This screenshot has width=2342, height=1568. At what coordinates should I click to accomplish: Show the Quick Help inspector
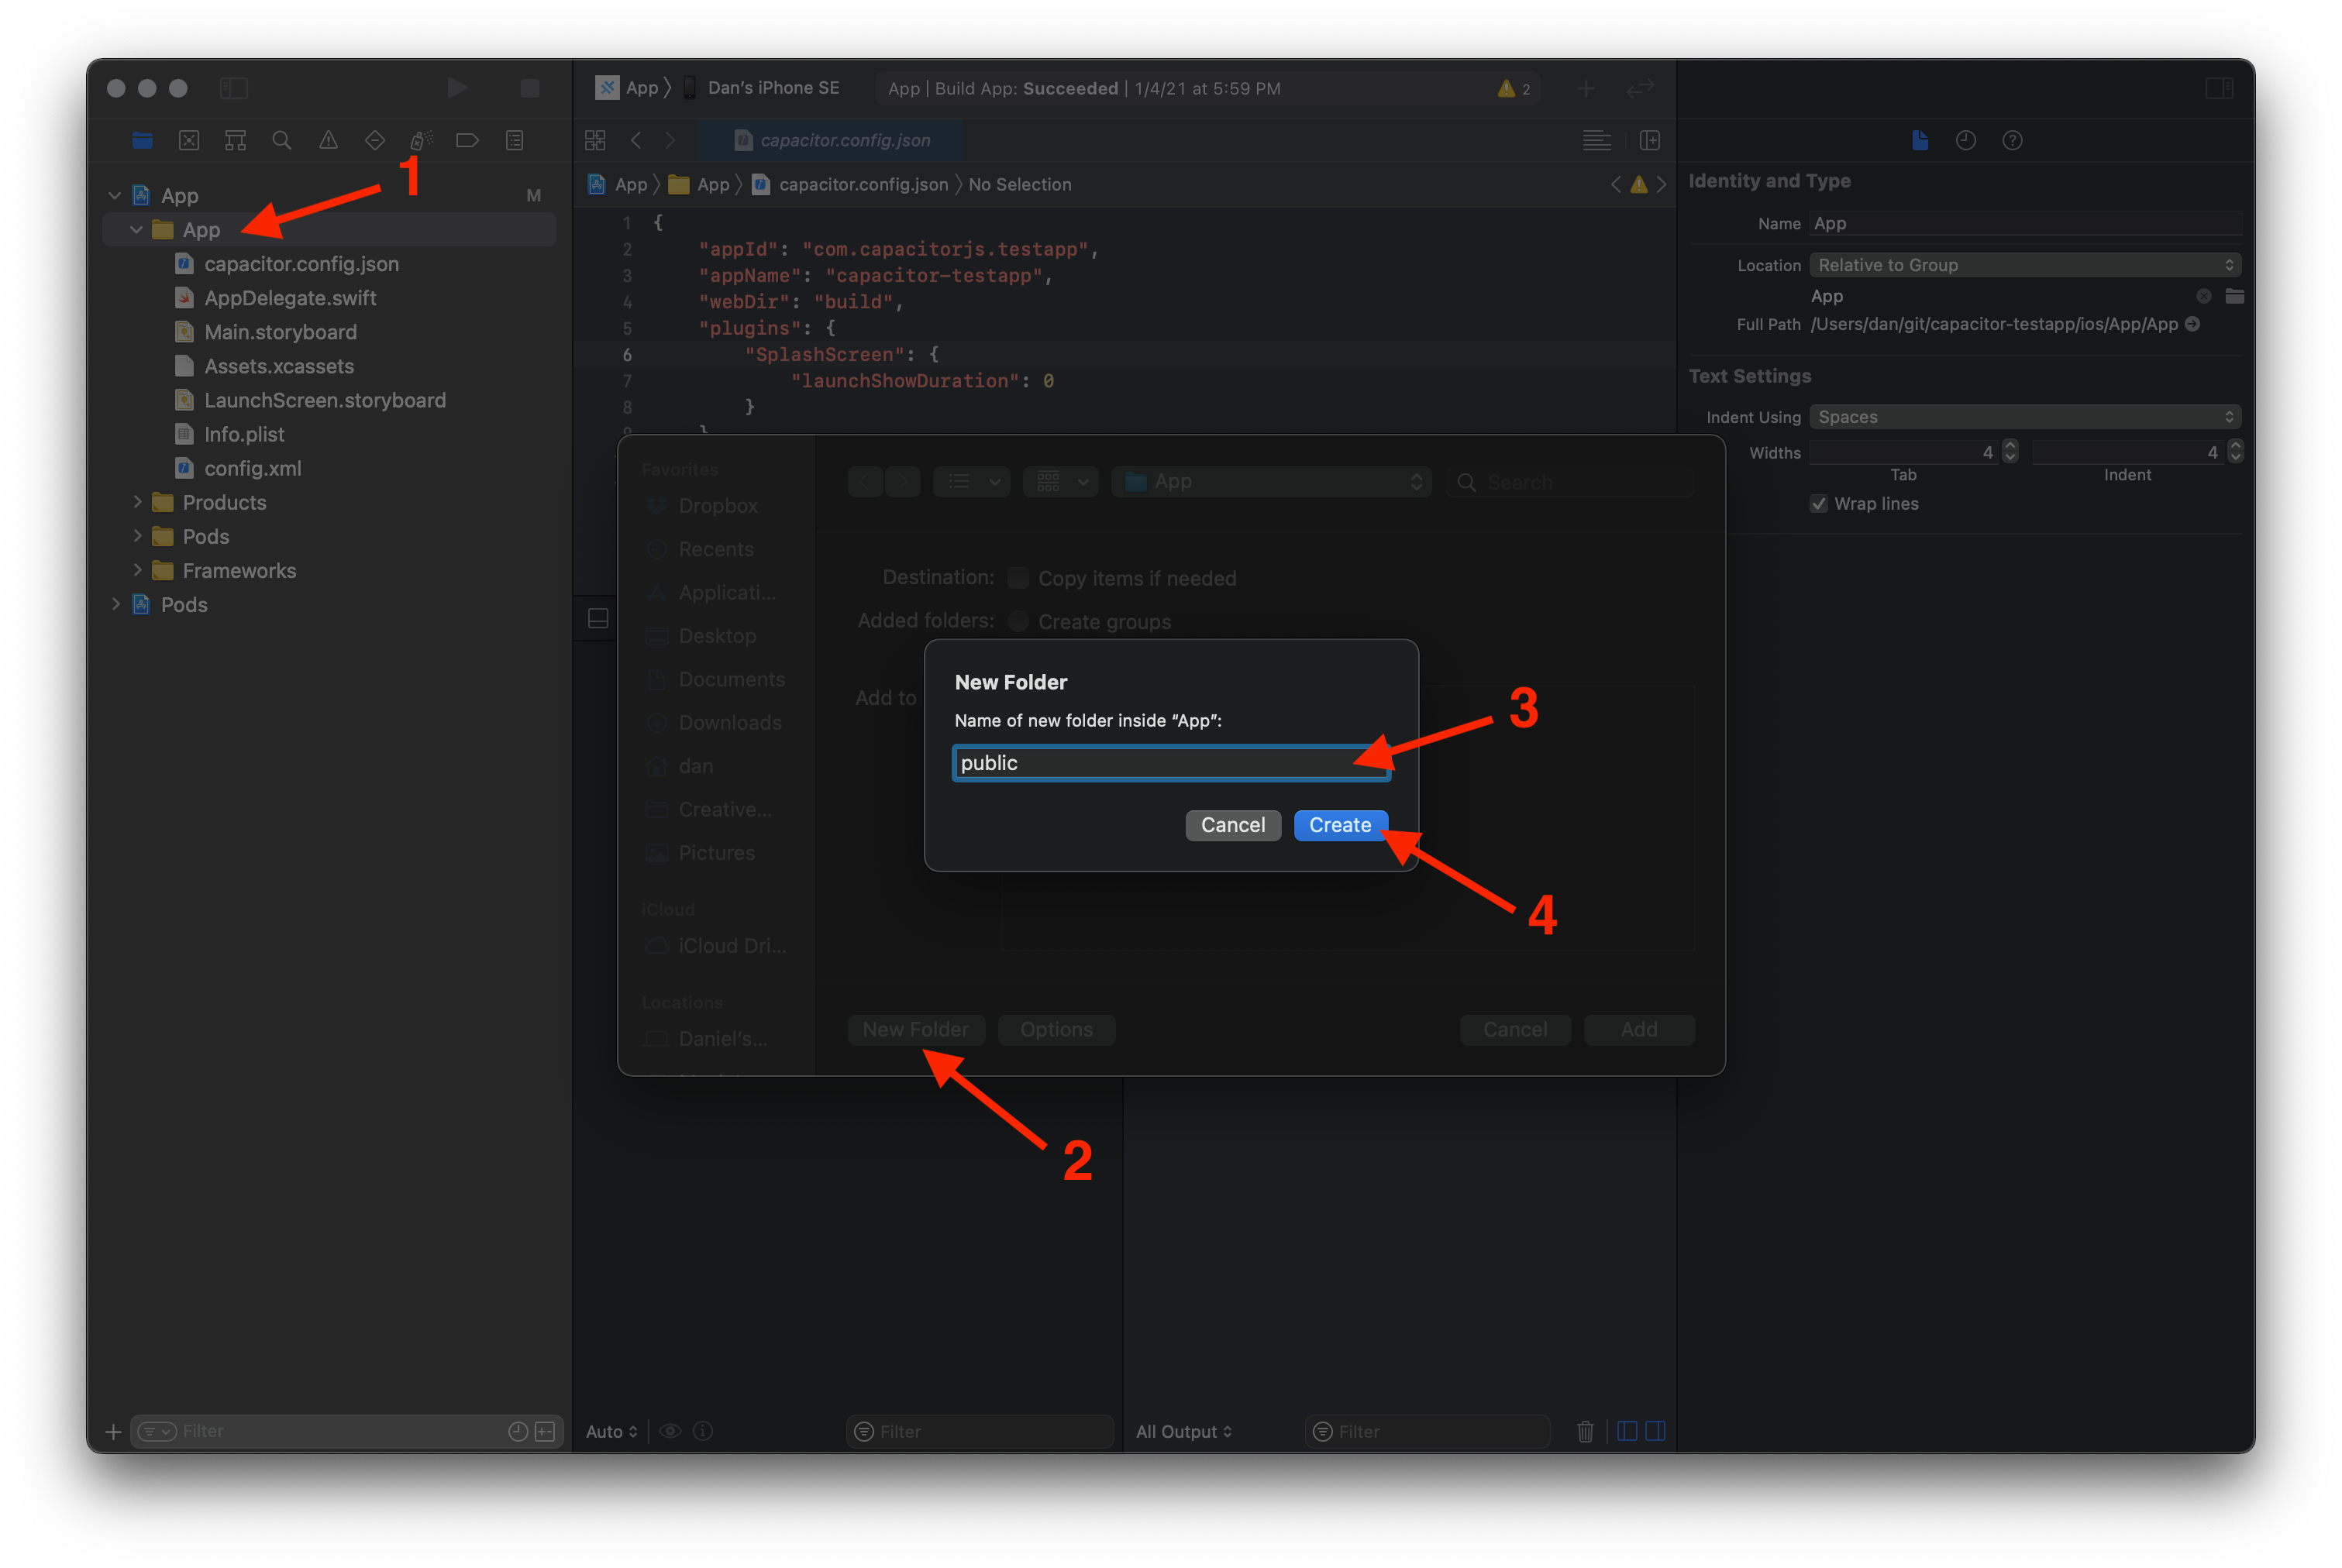click(x=2012, y=140)
